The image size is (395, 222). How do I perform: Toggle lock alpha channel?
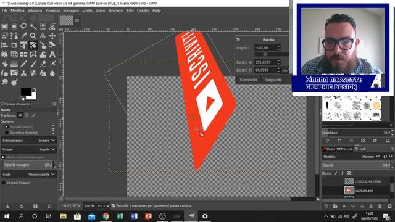coord(349,173)
